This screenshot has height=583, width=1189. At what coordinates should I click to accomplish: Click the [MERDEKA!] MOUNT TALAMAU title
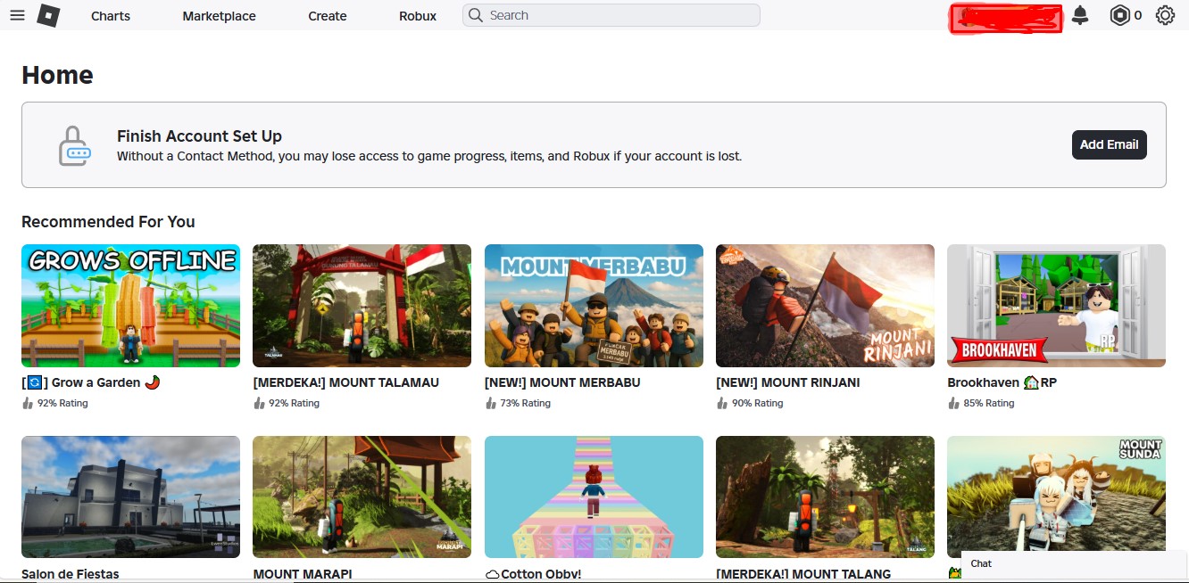(x=346, y=382)
